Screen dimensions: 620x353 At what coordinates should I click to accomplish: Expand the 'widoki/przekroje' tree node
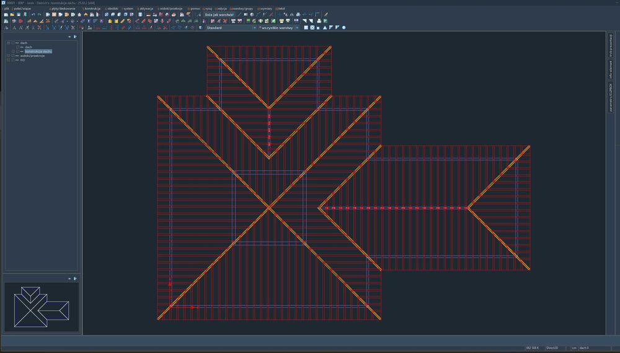pyautogui.click(x=8, y=56)
